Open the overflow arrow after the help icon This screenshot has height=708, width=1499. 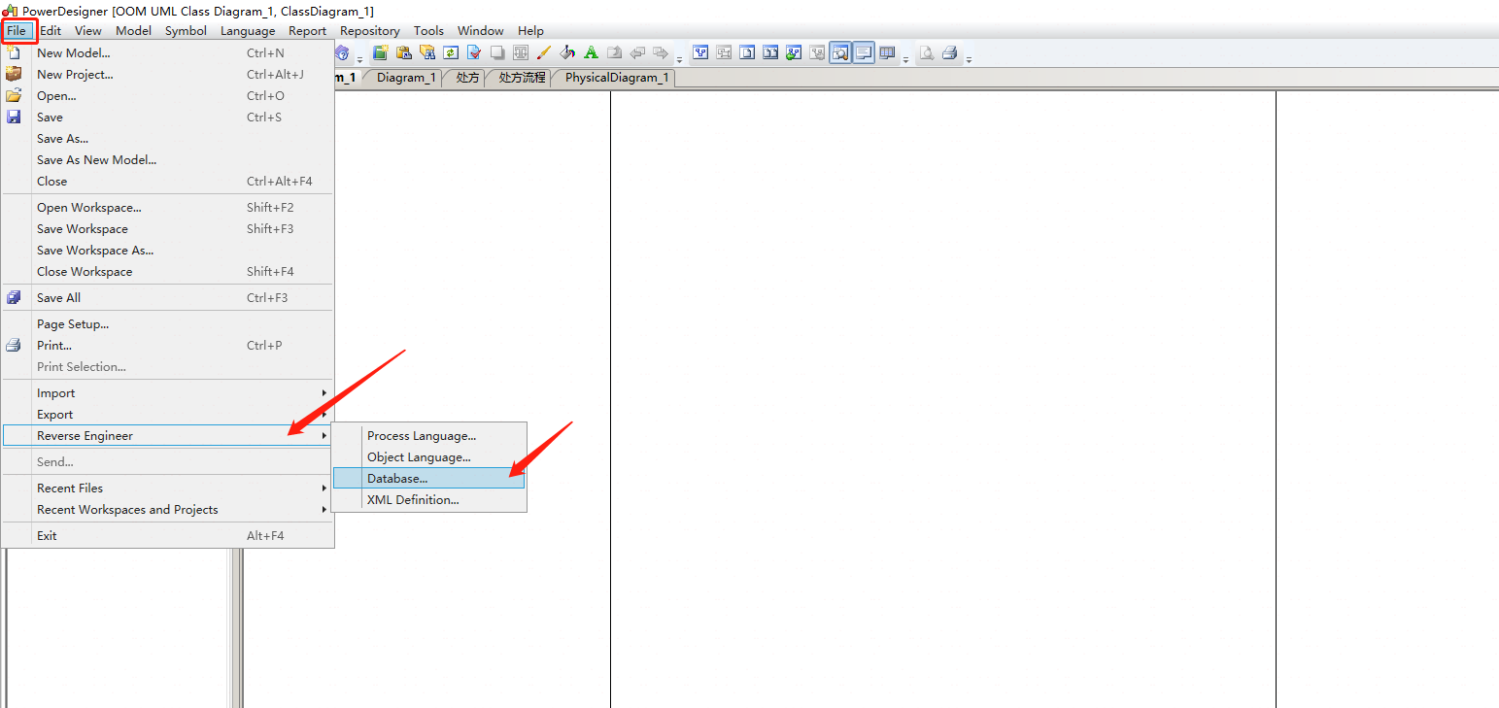[359, 59]
